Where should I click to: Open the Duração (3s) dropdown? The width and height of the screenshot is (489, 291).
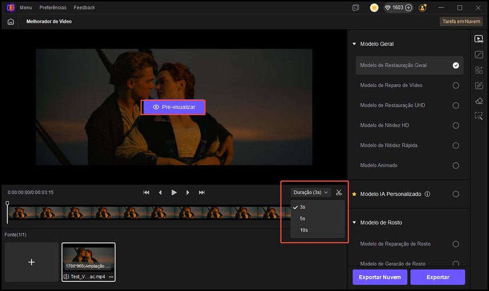pos(311,192)
